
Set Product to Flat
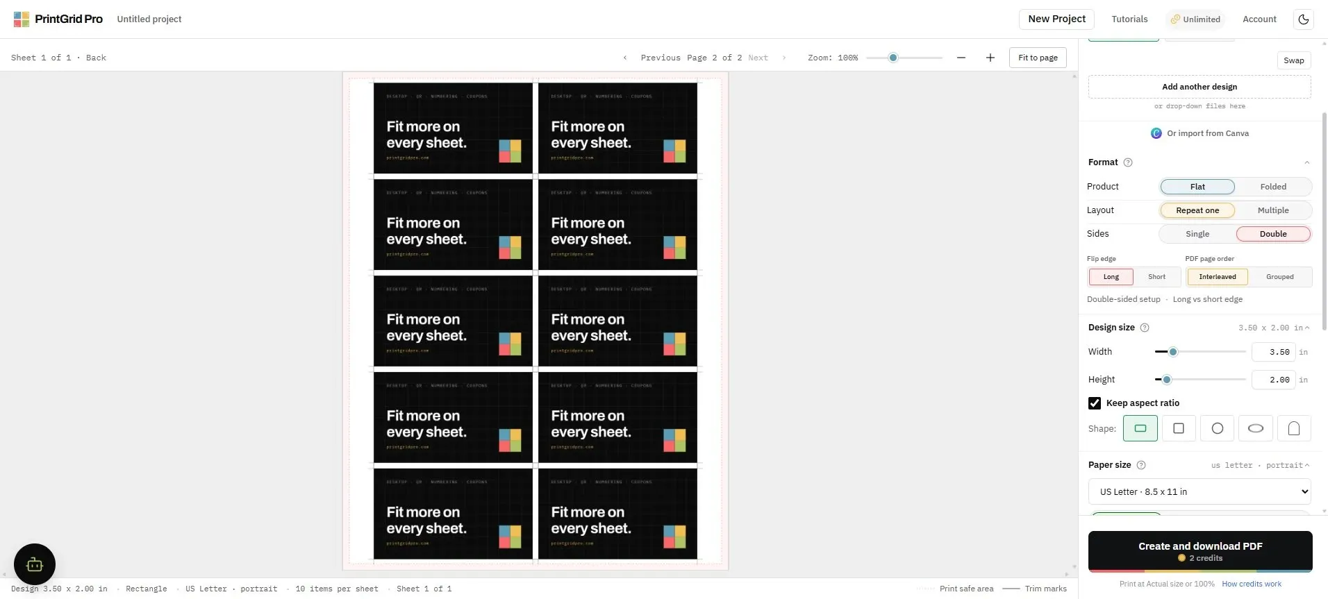(x=1197, y=187)
